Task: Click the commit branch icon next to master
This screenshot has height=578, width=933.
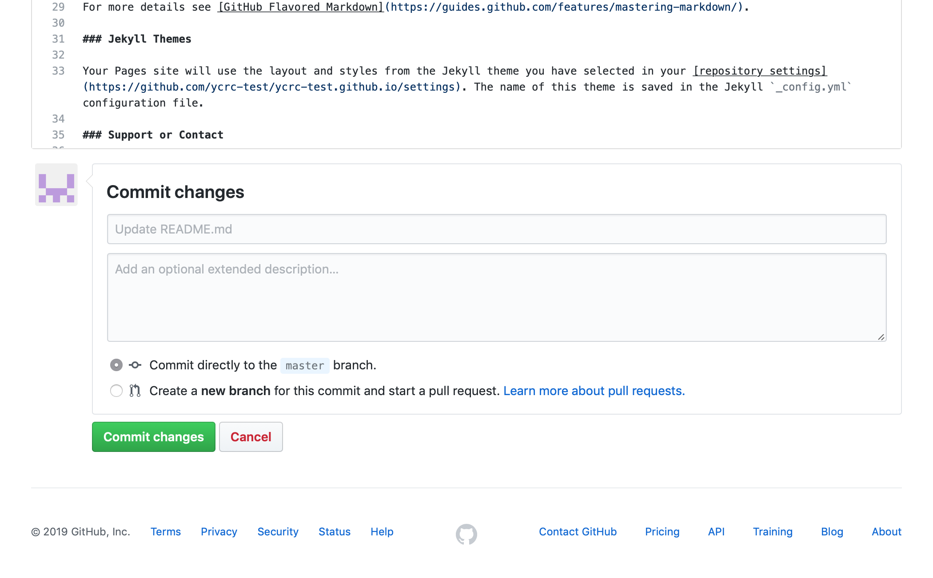Action: click(x=135, y=365)
